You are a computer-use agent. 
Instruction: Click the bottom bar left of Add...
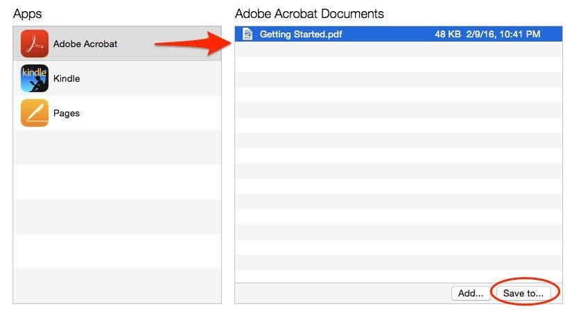tap(343, 293)
